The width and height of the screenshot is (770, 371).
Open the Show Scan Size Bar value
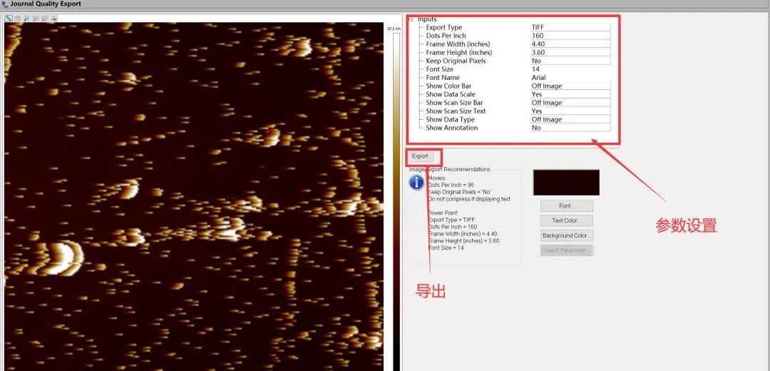point(570,103)
